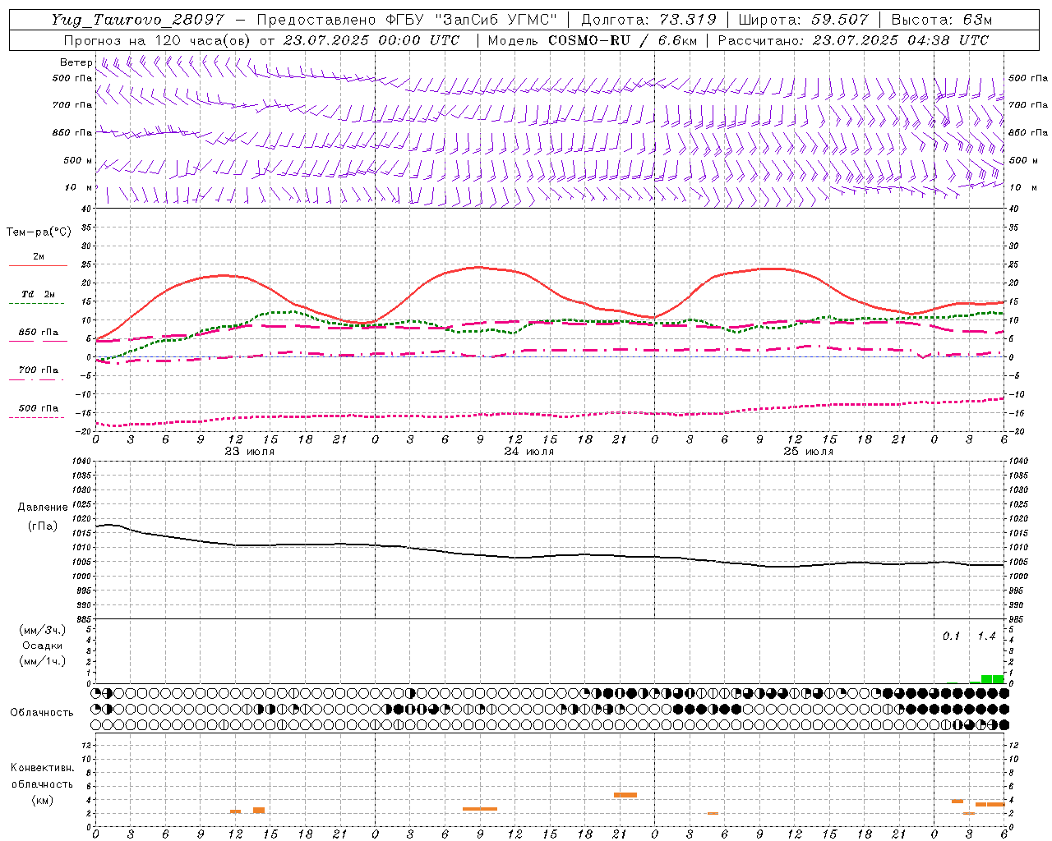Click the station name Yug_Taurovo_28097
1052x841 pixels.
click(137, 20)
